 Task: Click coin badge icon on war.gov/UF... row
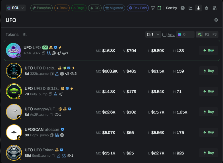(60, 109)
